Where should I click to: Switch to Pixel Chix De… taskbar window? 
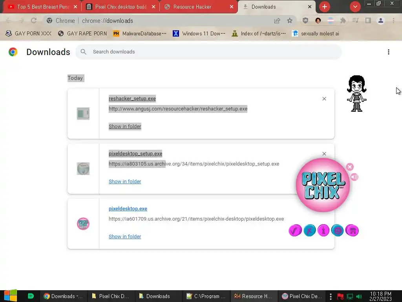click(x=302, y=296)
